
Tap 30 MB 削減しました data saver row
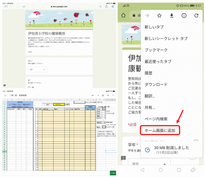(x=172, y=150)
